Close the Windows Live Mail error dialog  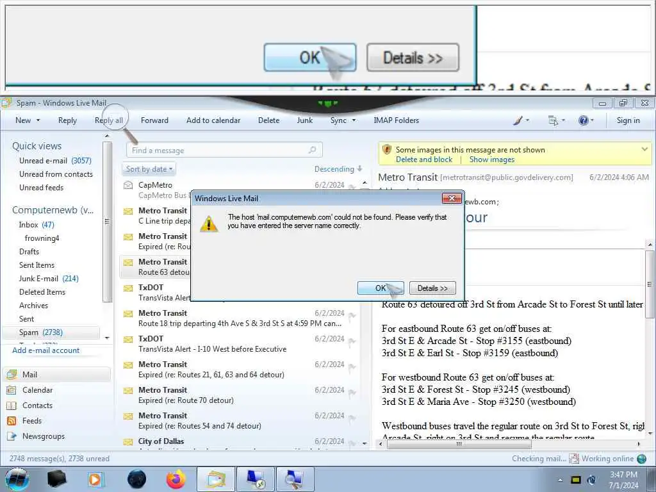[x=452, y=199]
